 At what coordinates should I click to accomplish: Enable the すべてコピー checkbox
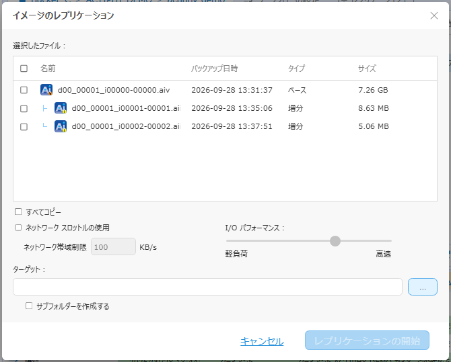tap(18, 212)
